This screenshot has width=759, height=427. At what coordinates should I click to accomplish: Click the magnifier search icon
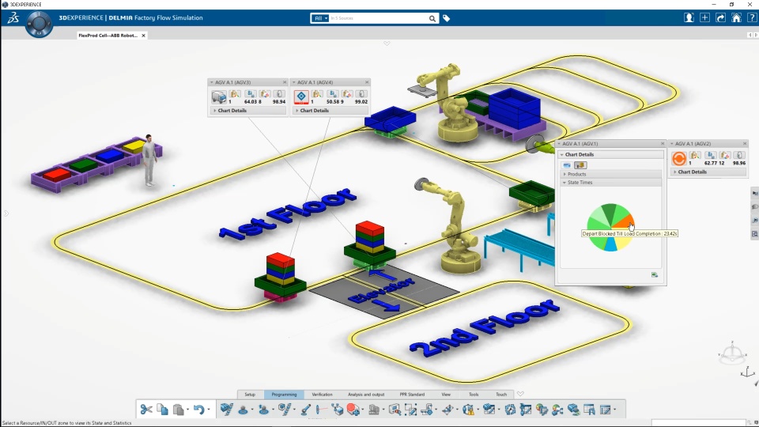(x=432, y=18)
